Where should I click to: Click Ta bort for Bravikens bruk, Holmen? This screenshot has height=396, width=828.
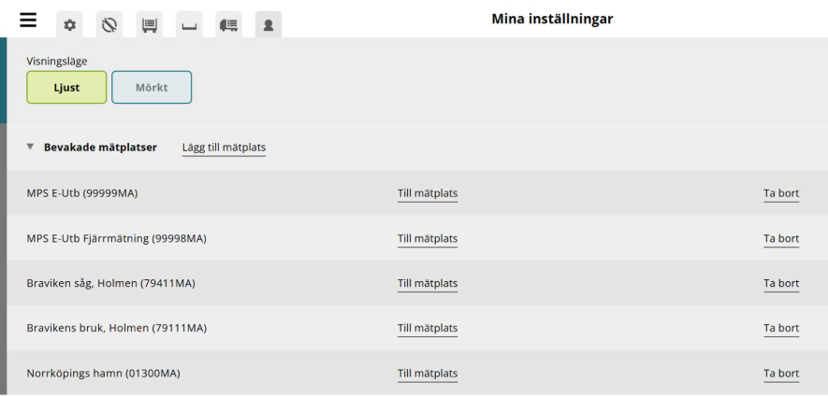tap(781, 328)
